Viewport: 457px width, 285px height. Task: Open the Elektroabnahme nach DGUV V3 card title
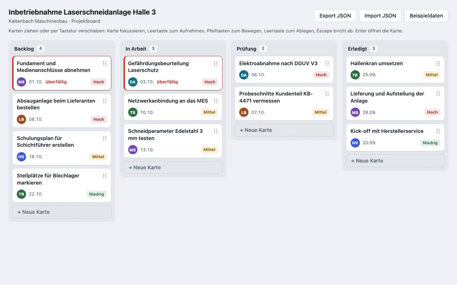(278, 63)
